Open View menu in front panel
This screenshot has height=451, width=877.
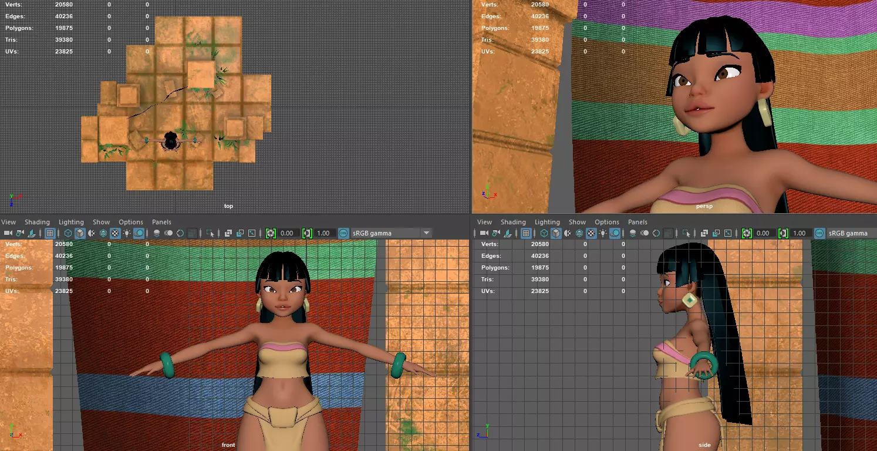pyautogui.click(x=8, y=222)
